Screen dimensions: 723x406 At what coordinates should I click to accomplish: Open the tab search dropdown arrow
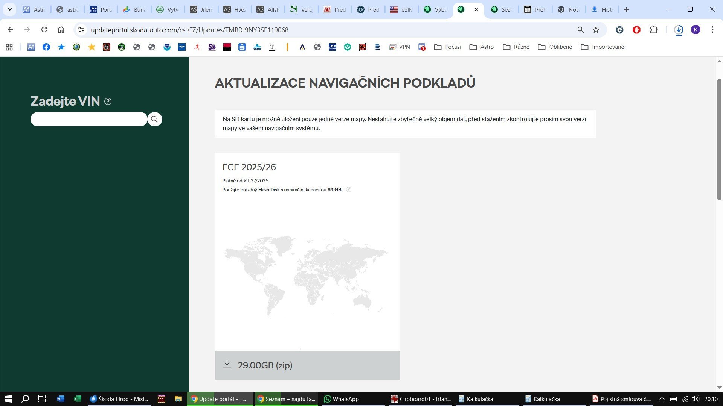point(10,9)
